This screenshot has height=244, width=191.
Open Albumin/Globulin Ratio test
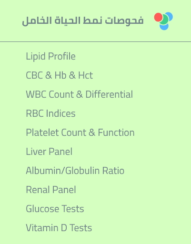point(75,171)
